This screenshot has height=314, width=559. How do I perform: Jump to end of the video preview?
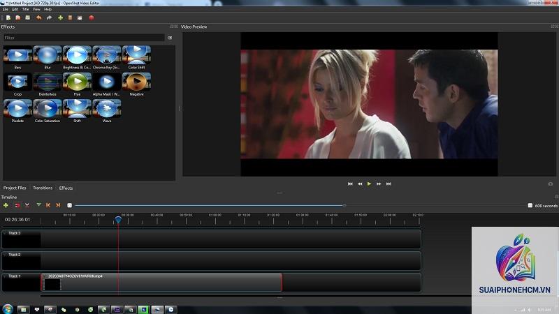tap(389, 184)
